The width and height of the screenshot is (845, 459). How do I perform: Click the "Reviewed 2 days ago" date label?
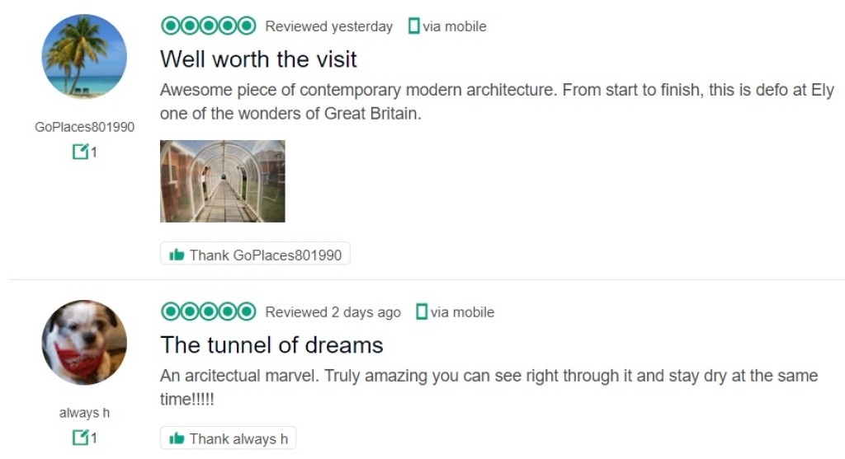333,312
